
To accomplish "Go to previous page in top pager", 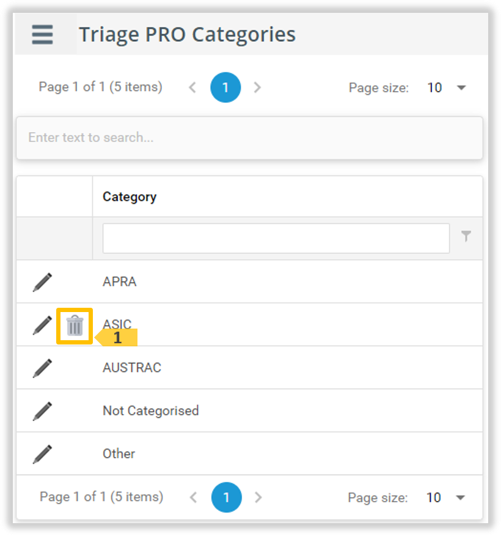I will 192,87.
